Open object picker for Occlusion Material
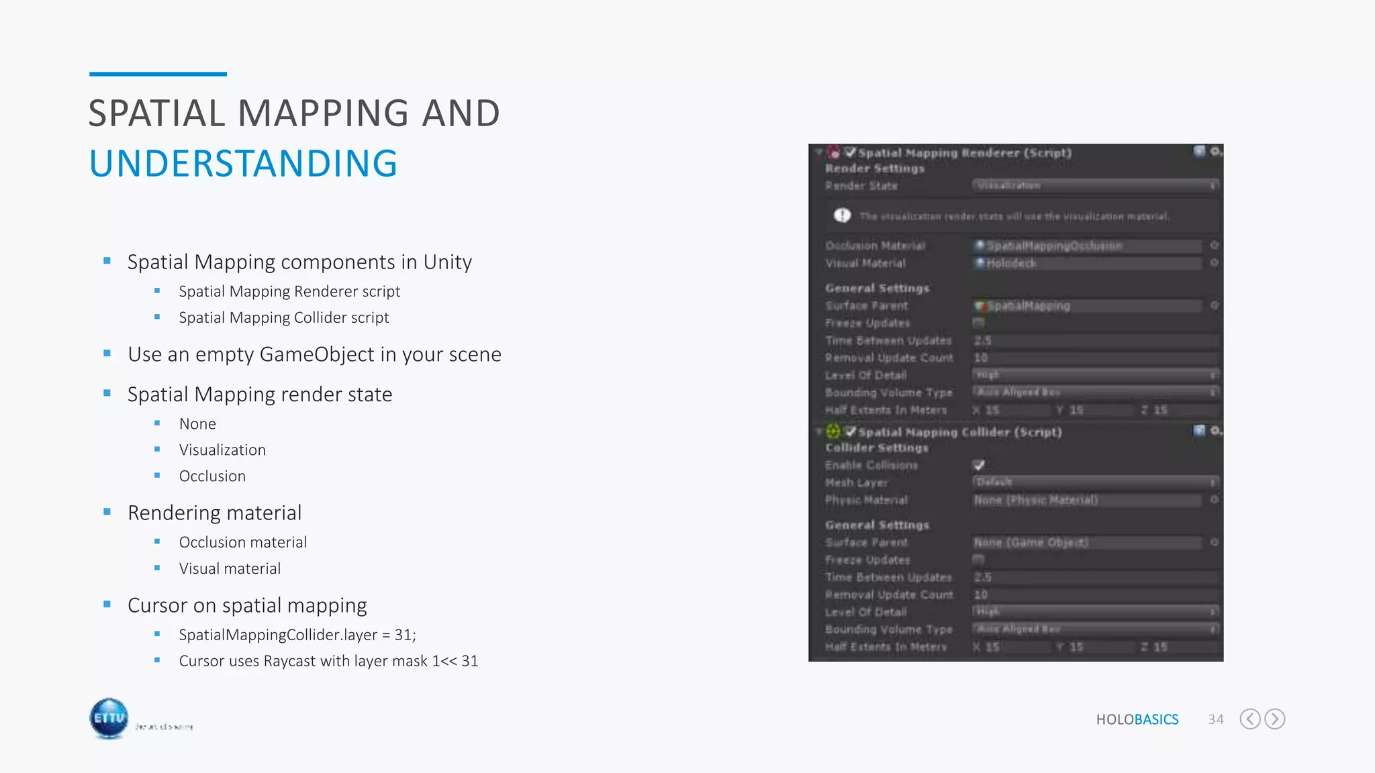This screenshot has height=773, width=1375. [1214, 246]
